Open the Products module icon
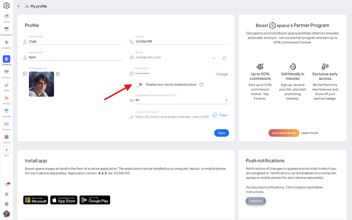 click(7, 72)
